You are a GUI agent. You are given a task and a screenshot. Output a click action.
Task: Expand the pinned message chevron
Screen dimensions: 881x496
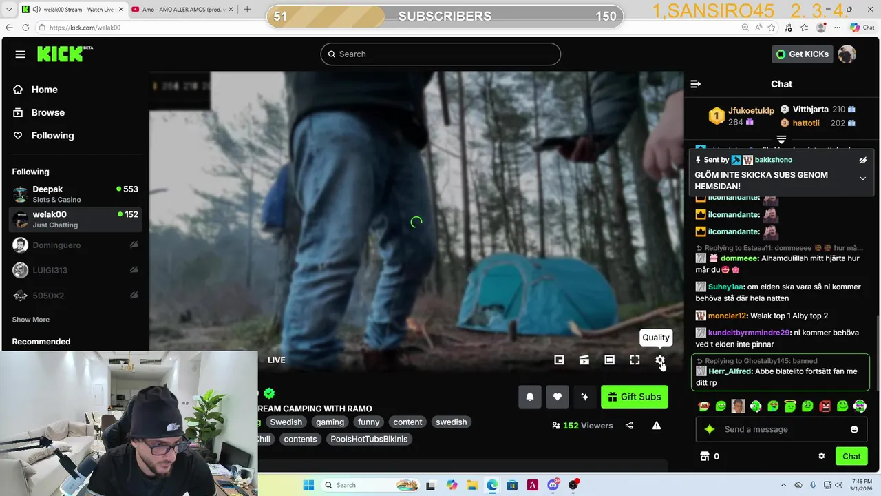click(x=863, y=178)
